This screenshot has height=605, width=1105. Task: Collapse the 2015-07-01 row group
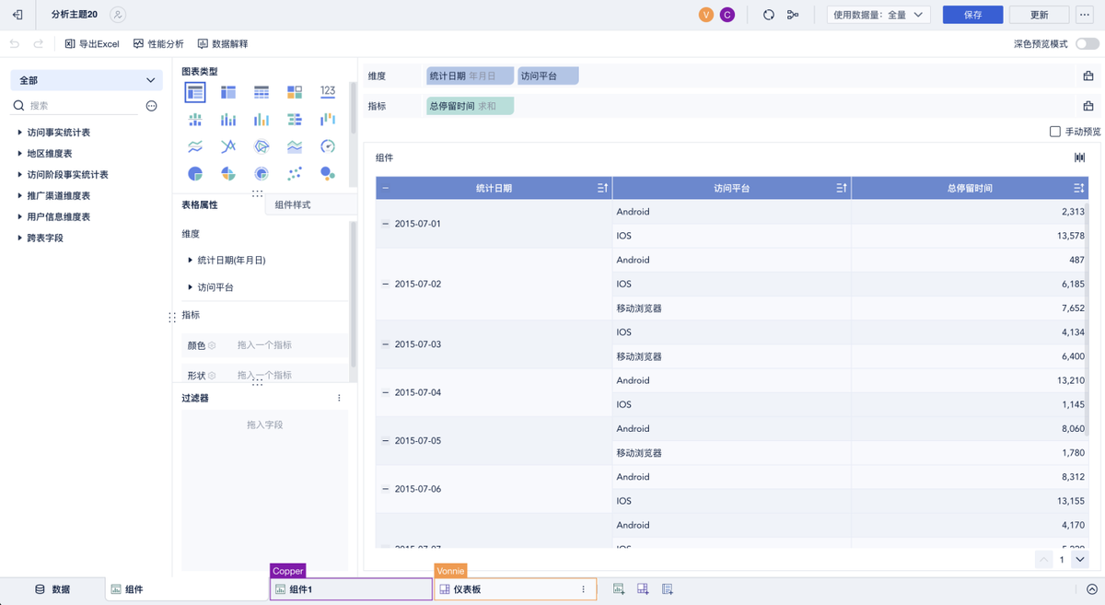click(x=386, y=224)
